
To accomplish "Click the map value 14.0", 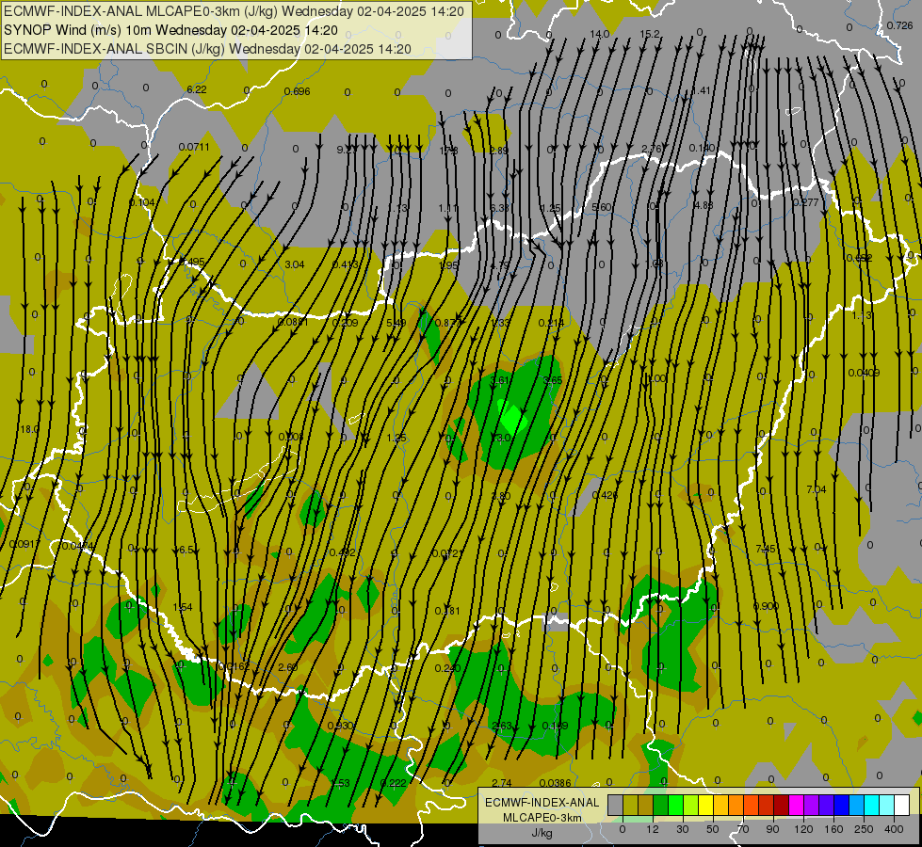I will (600, 34).
